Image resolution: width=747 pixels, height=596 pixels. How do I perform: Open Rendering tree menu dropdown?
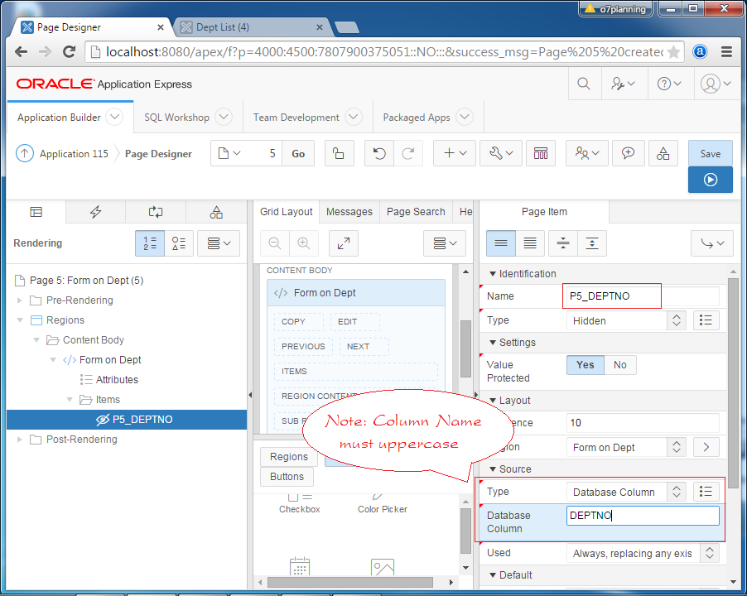click(x=219, y=243)
